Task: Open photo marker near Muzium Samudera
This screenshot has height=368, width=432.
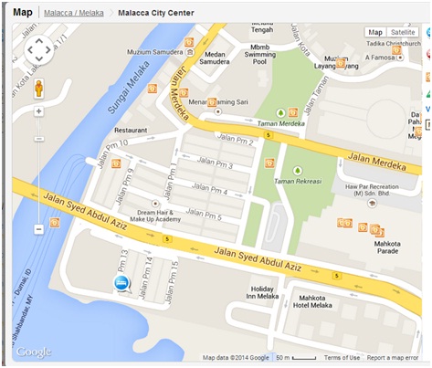Action: (x=189, y=42)
